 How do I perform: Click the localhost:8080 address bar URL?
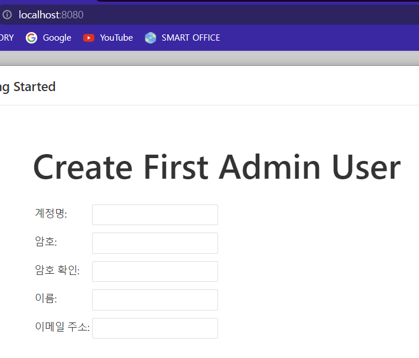tap(51, 15)
